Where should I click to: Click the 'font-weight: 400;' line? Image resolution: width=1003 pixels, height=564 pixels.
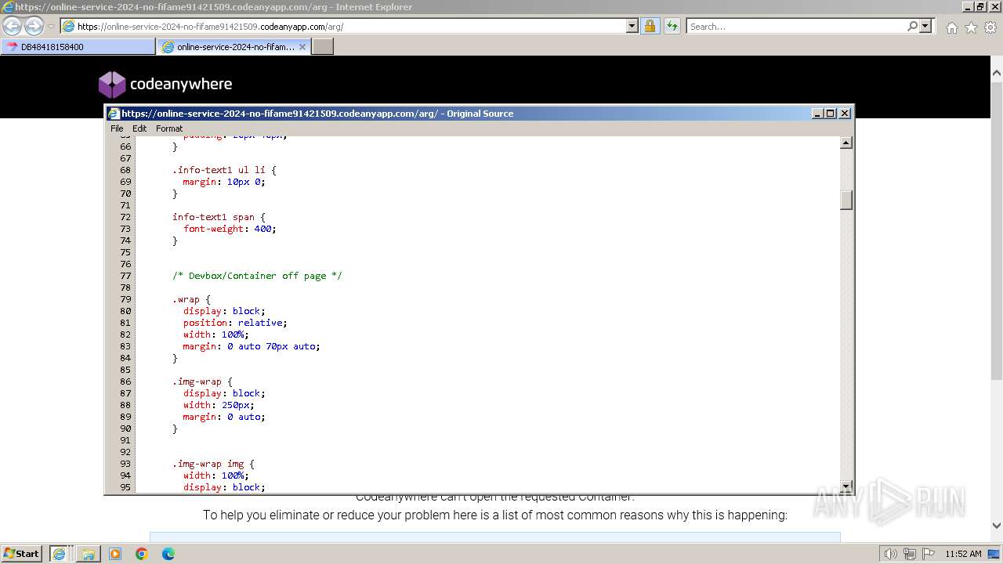pos(230,229)
